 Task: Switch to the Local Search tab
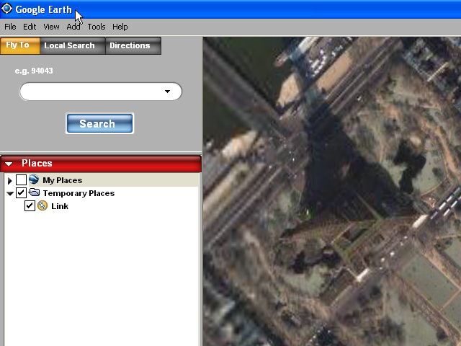click(72, 45)
